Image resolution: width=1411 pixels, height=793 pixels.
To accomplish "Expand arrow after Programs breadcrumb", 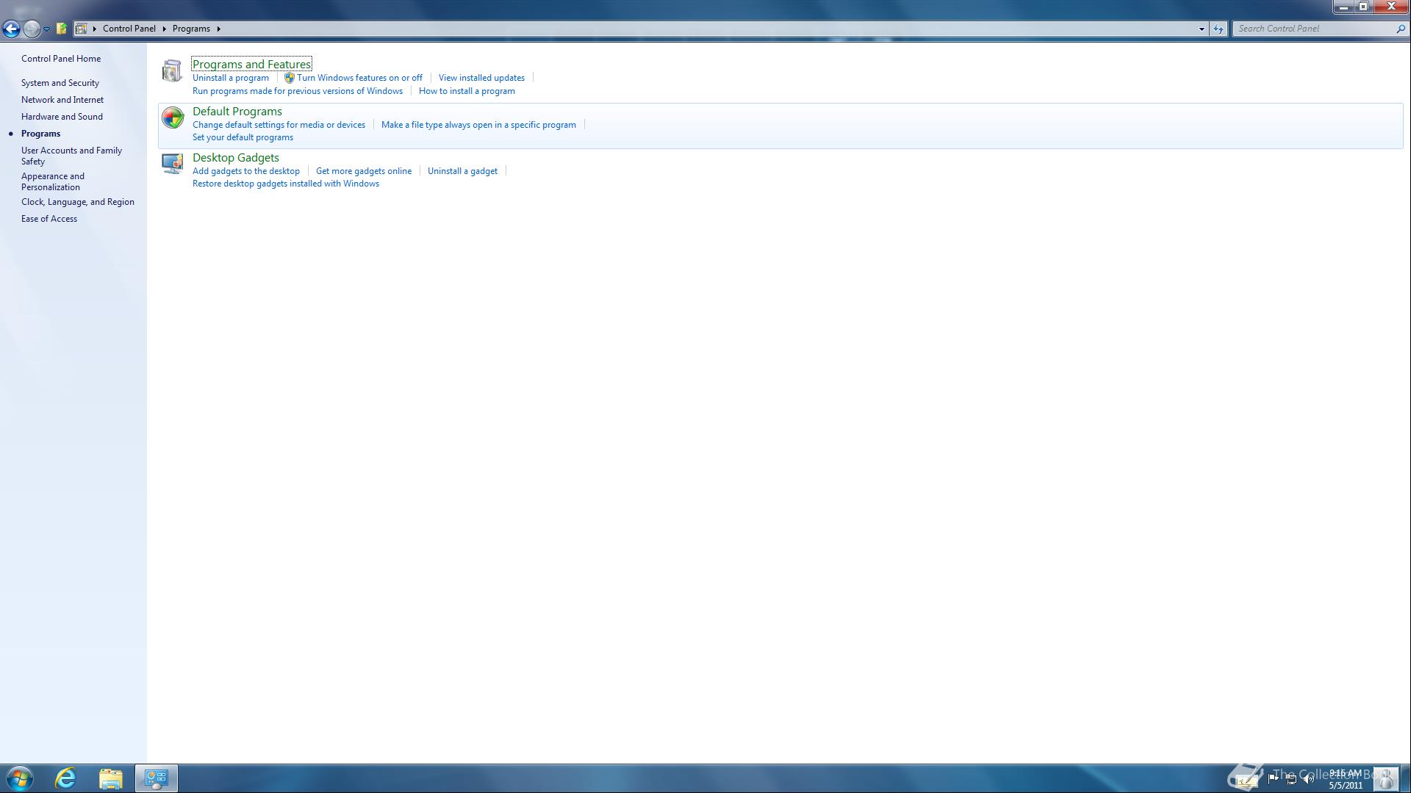I will coord(218,29).
